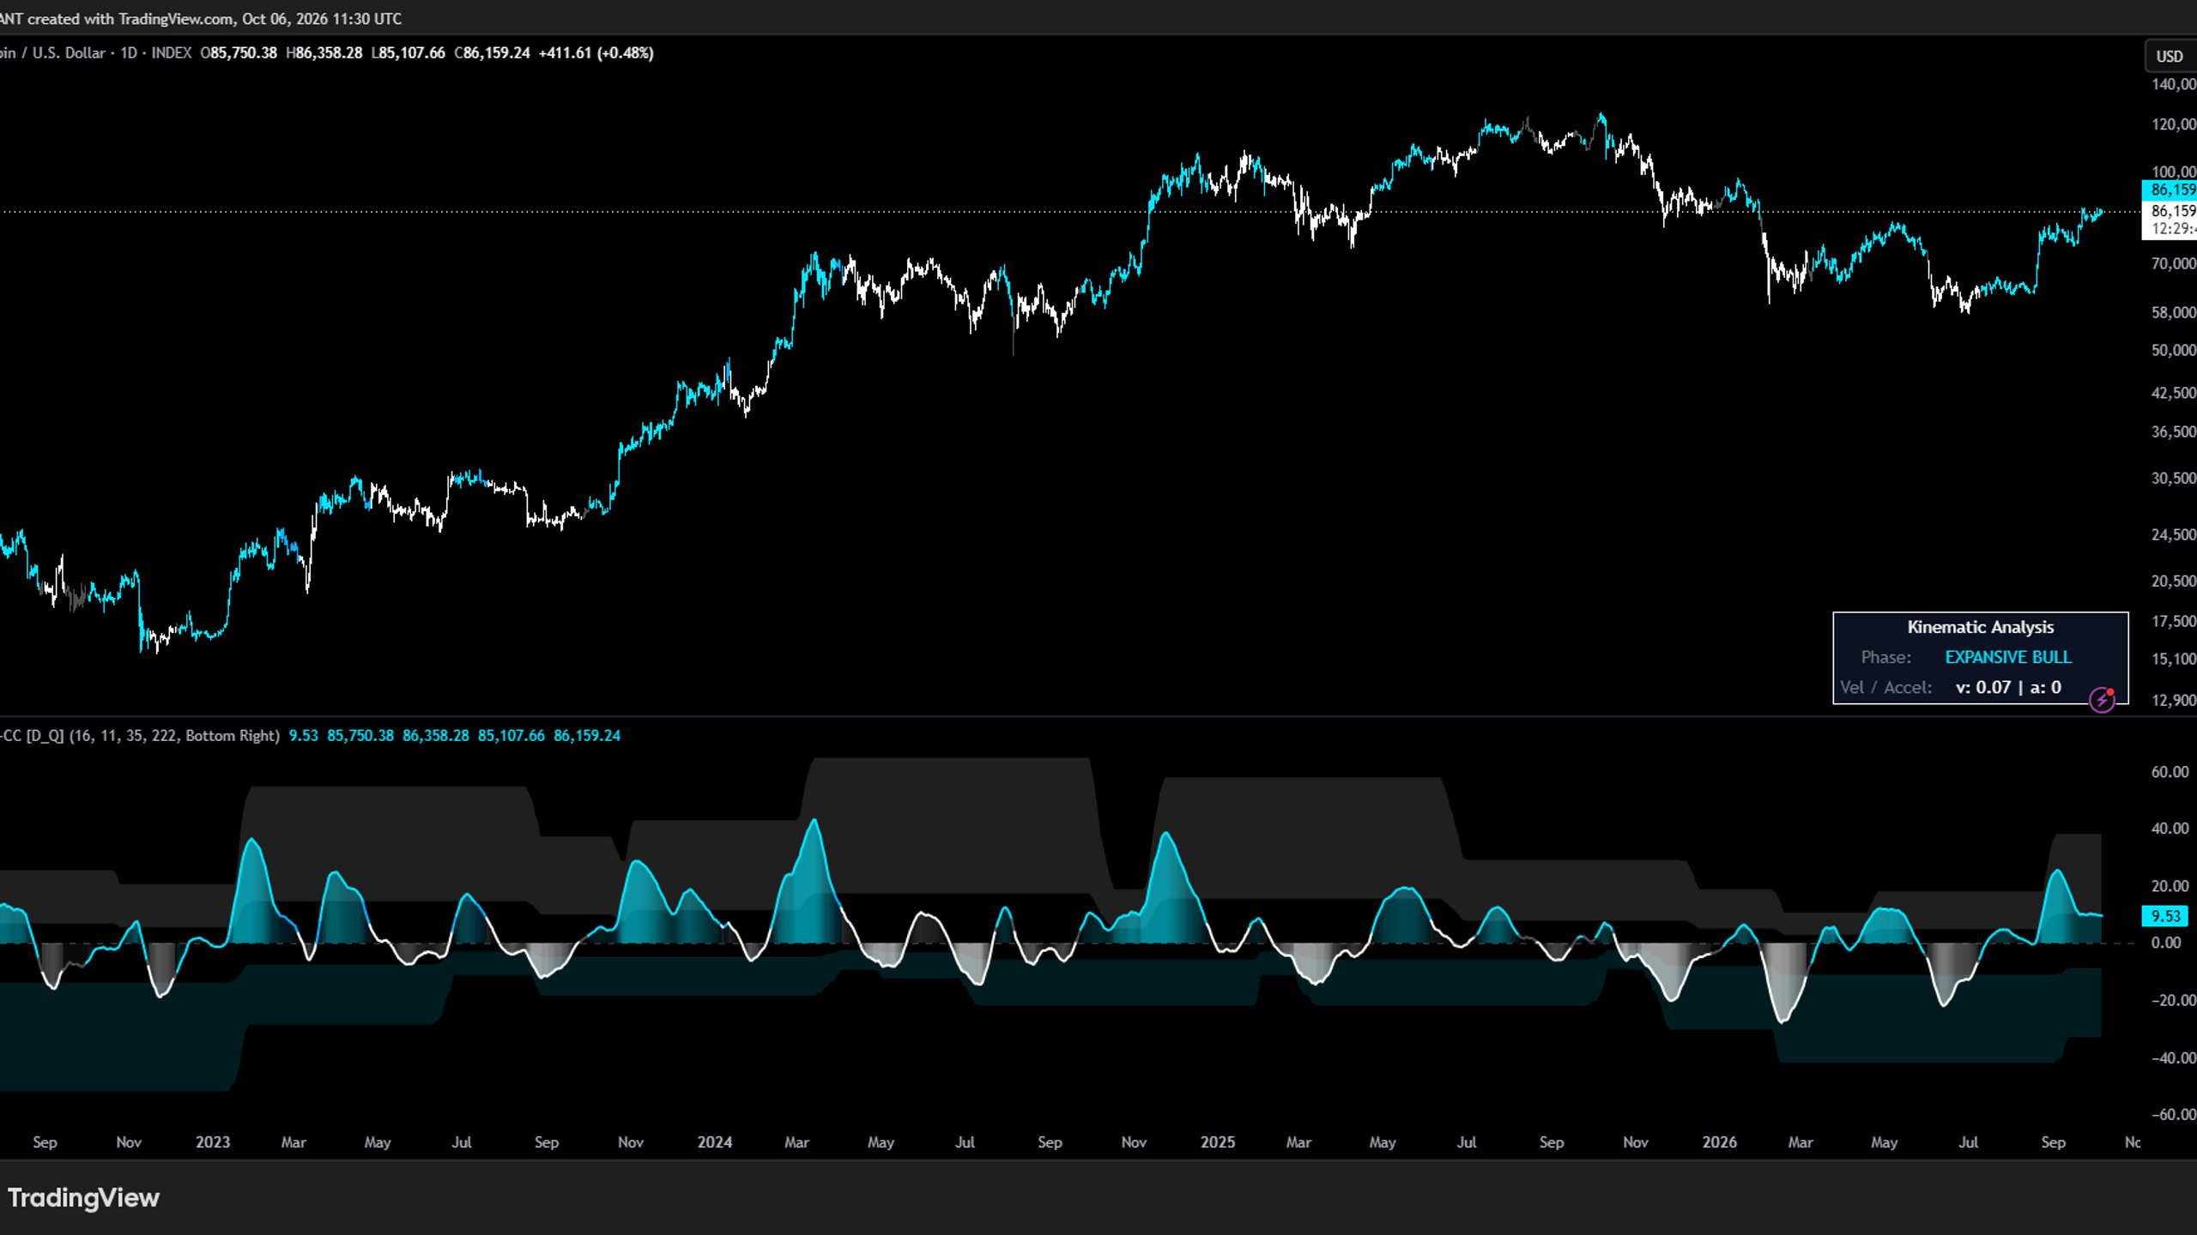Click the indicator legend ending in Bottom Right
Viewport: 2197px width, 1235px height.
click(x=140, y=736)
